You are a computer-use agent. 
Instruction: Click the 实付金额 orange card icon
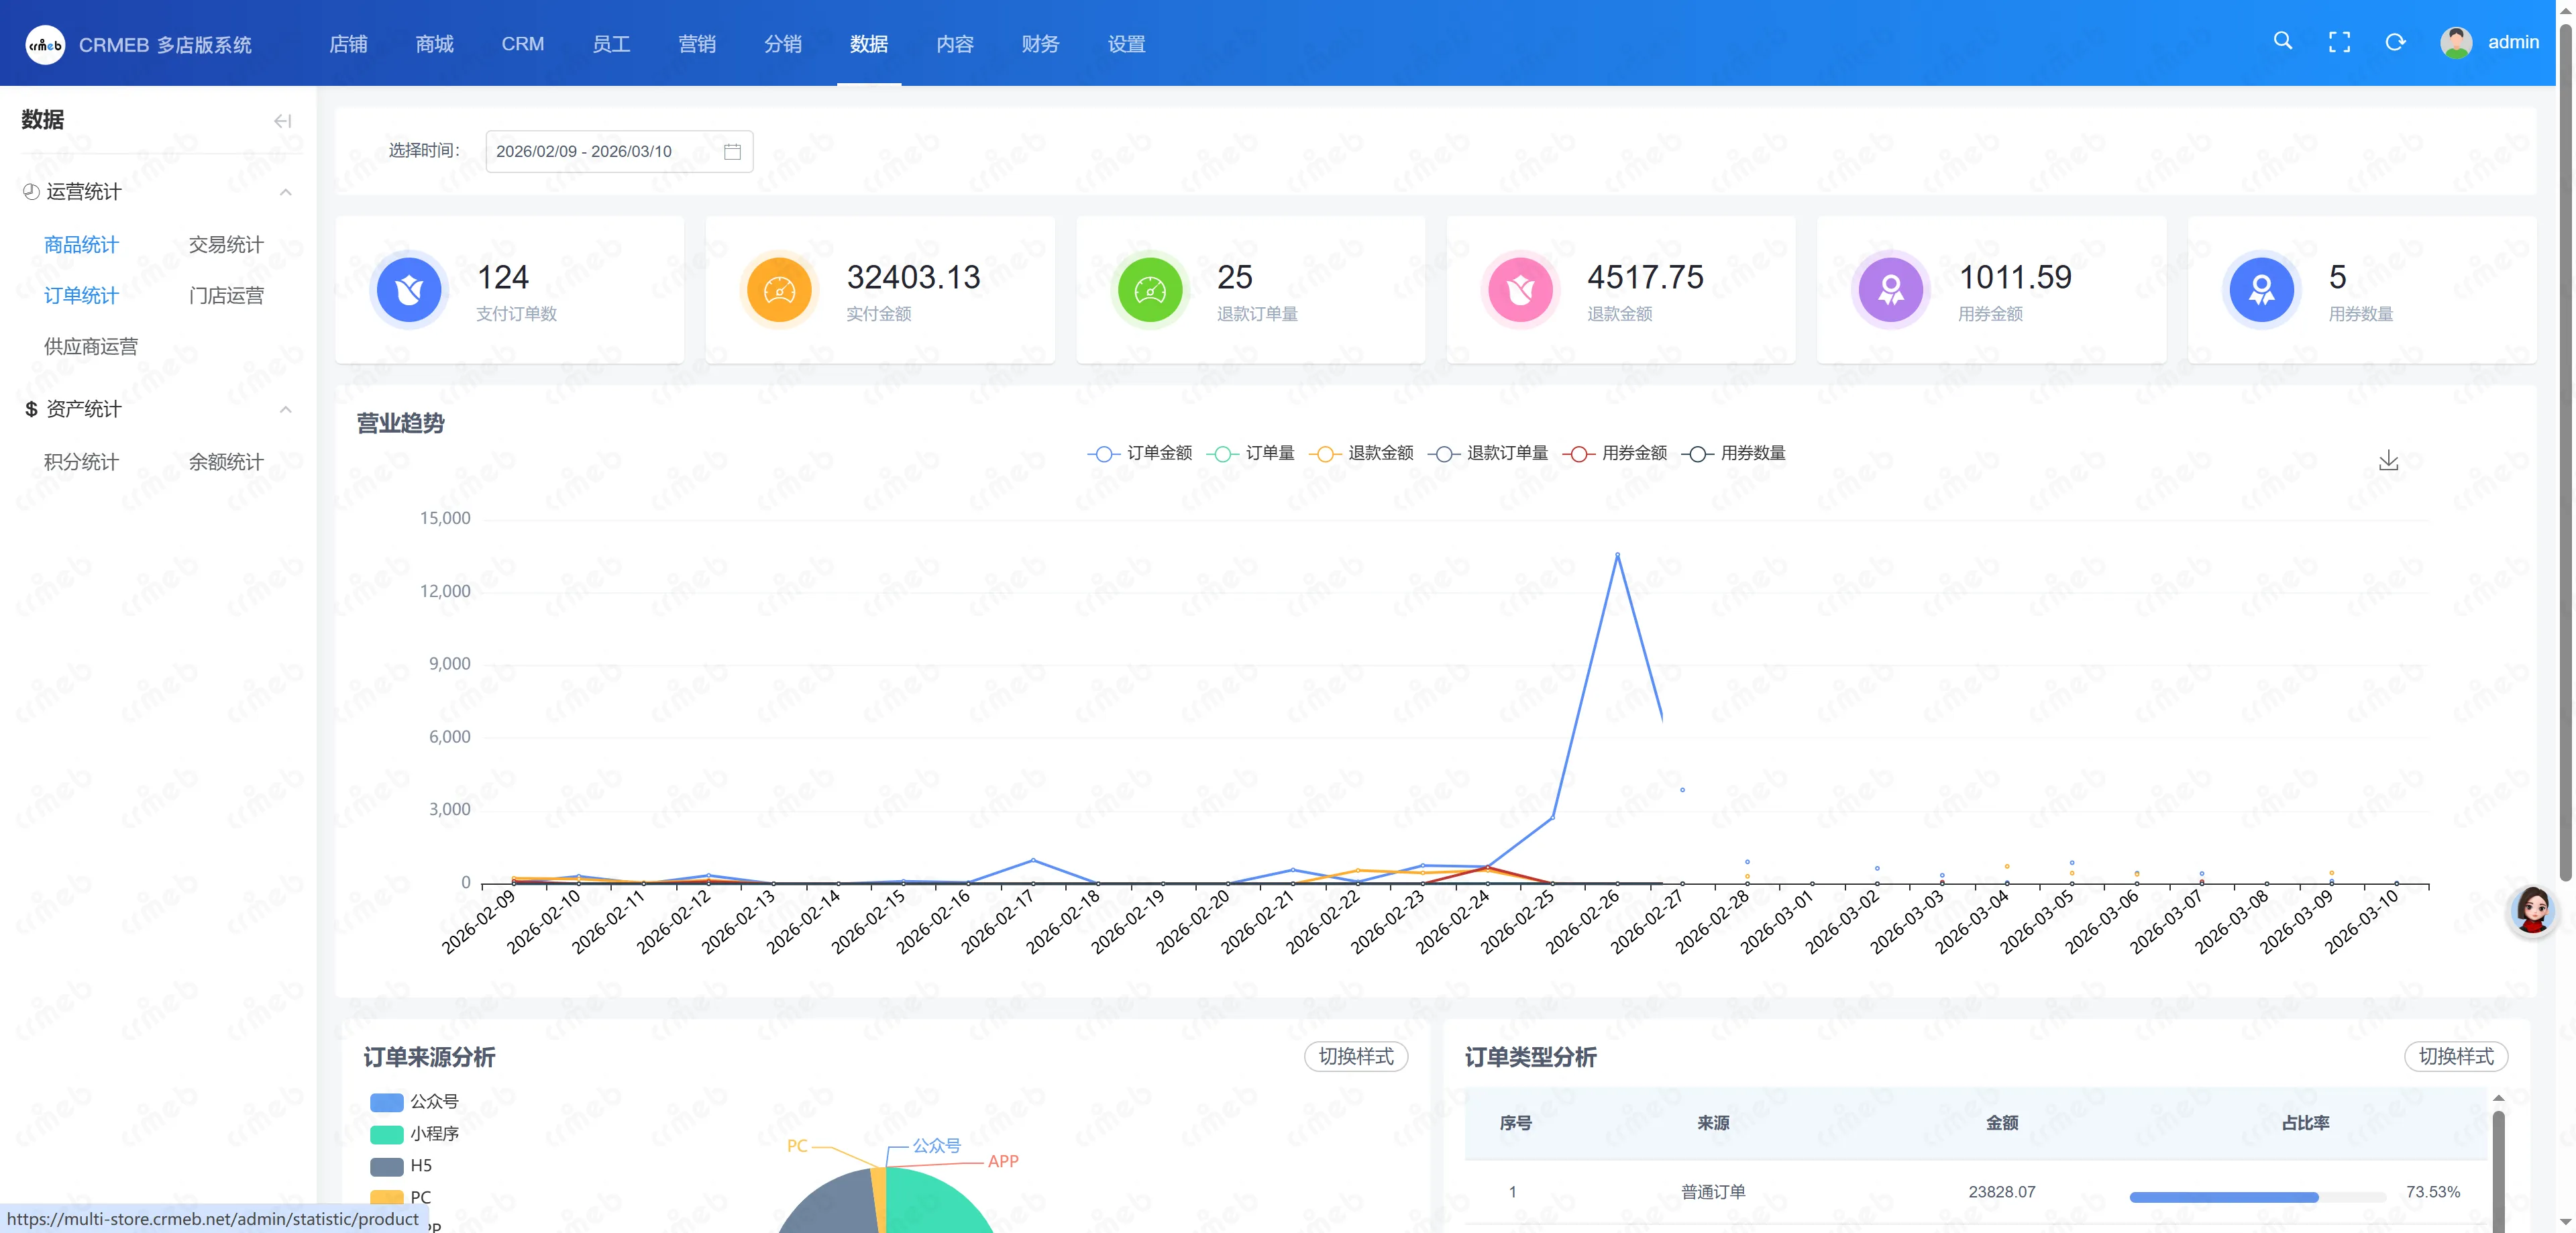(779, 290)
